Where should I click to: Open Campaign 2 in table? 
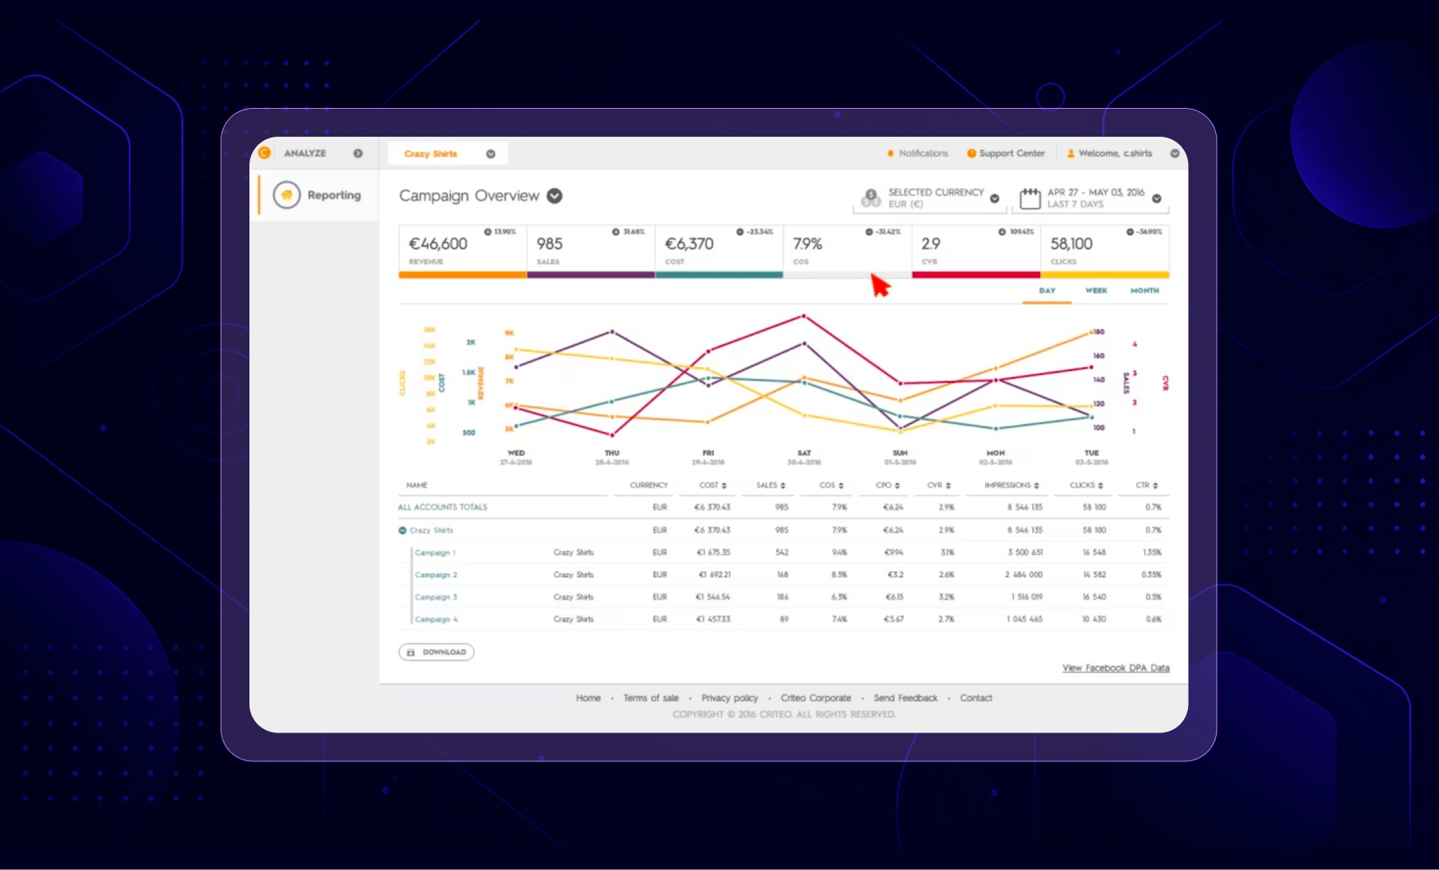(436, 575)
